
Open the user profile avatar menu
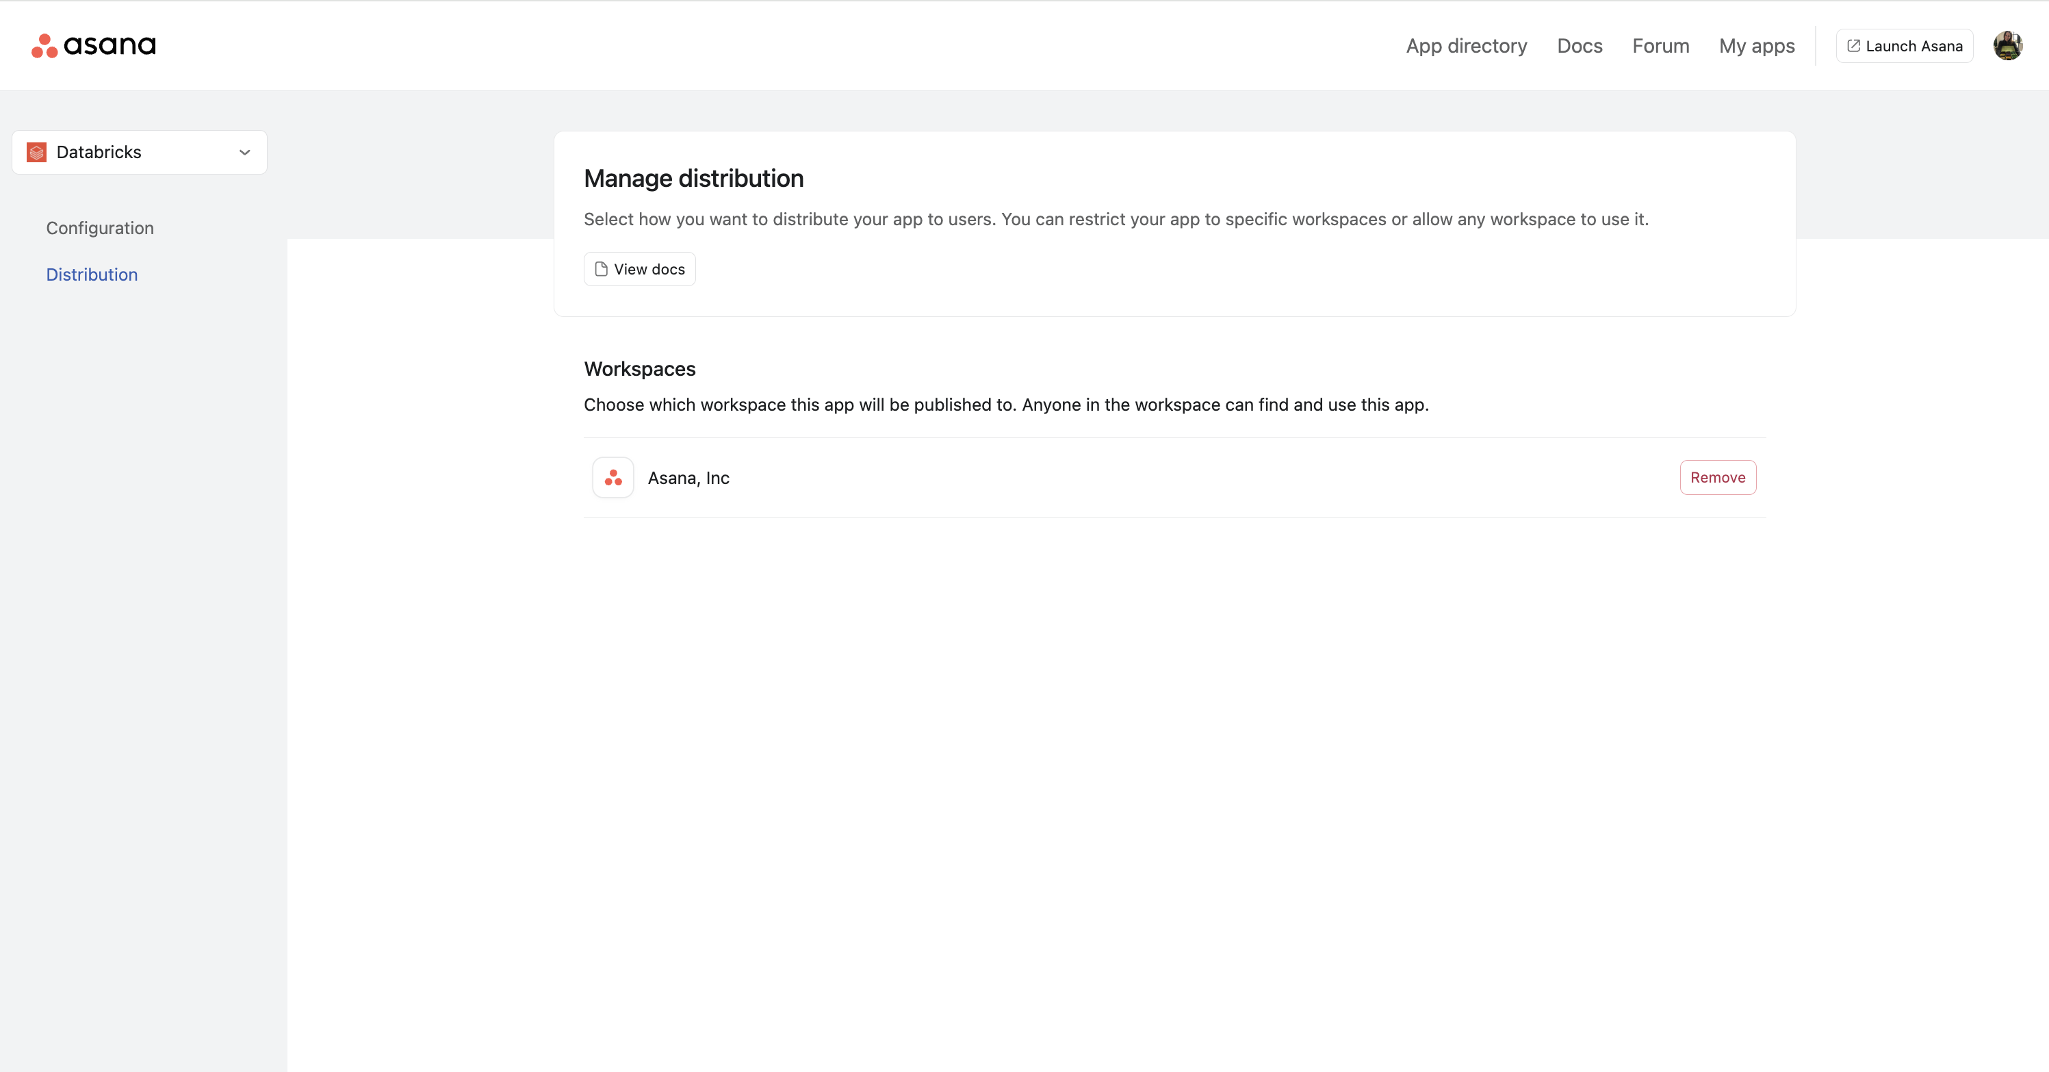pyautogui.click(x=2007, y=45)
